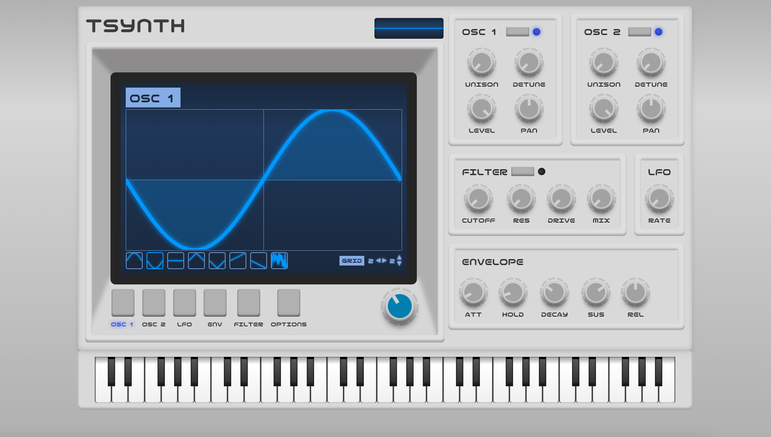Toggle the FILTER power switch

point(523,171)
